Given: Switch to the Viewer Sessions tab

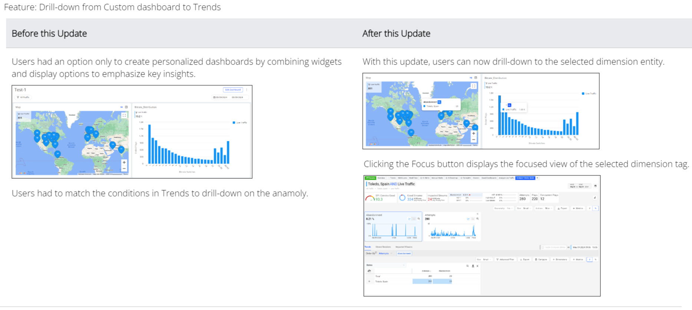Looking at the screenshot, I should [383, 247].
